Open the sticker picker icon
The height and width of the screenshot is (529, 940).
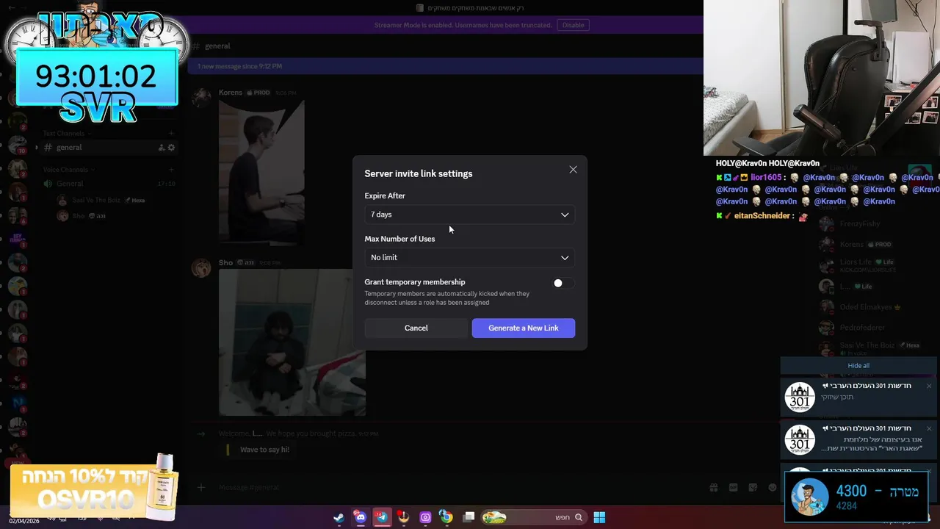(x=753, y=487)
